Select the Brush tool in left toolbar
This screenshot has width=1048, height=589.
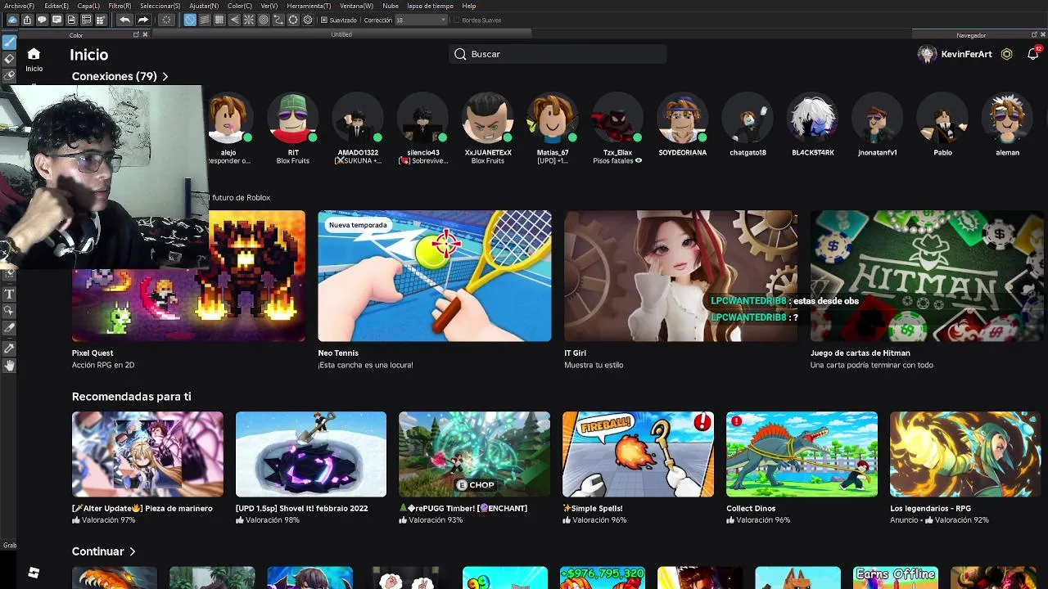click(x=9, y=42)
